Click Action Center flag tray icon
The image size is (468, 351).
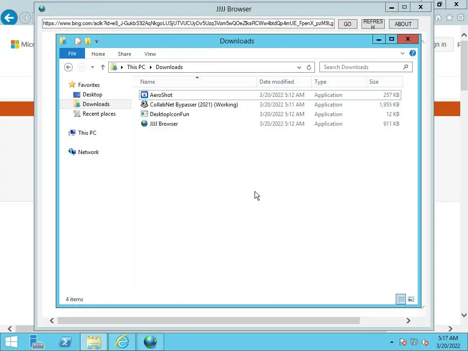coord(403,342)
